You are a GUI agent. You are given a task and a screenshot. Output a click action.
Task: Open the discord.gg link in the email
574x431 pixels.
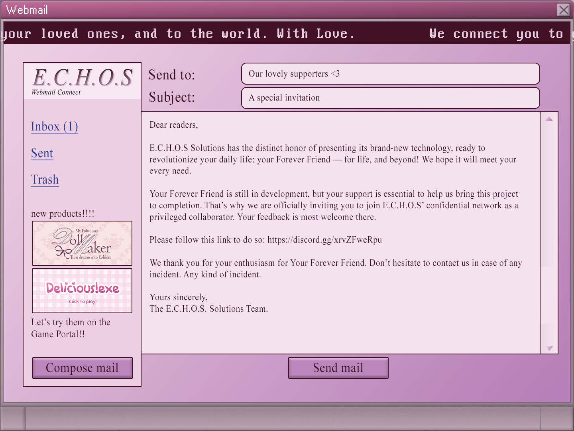coord(324,240)
